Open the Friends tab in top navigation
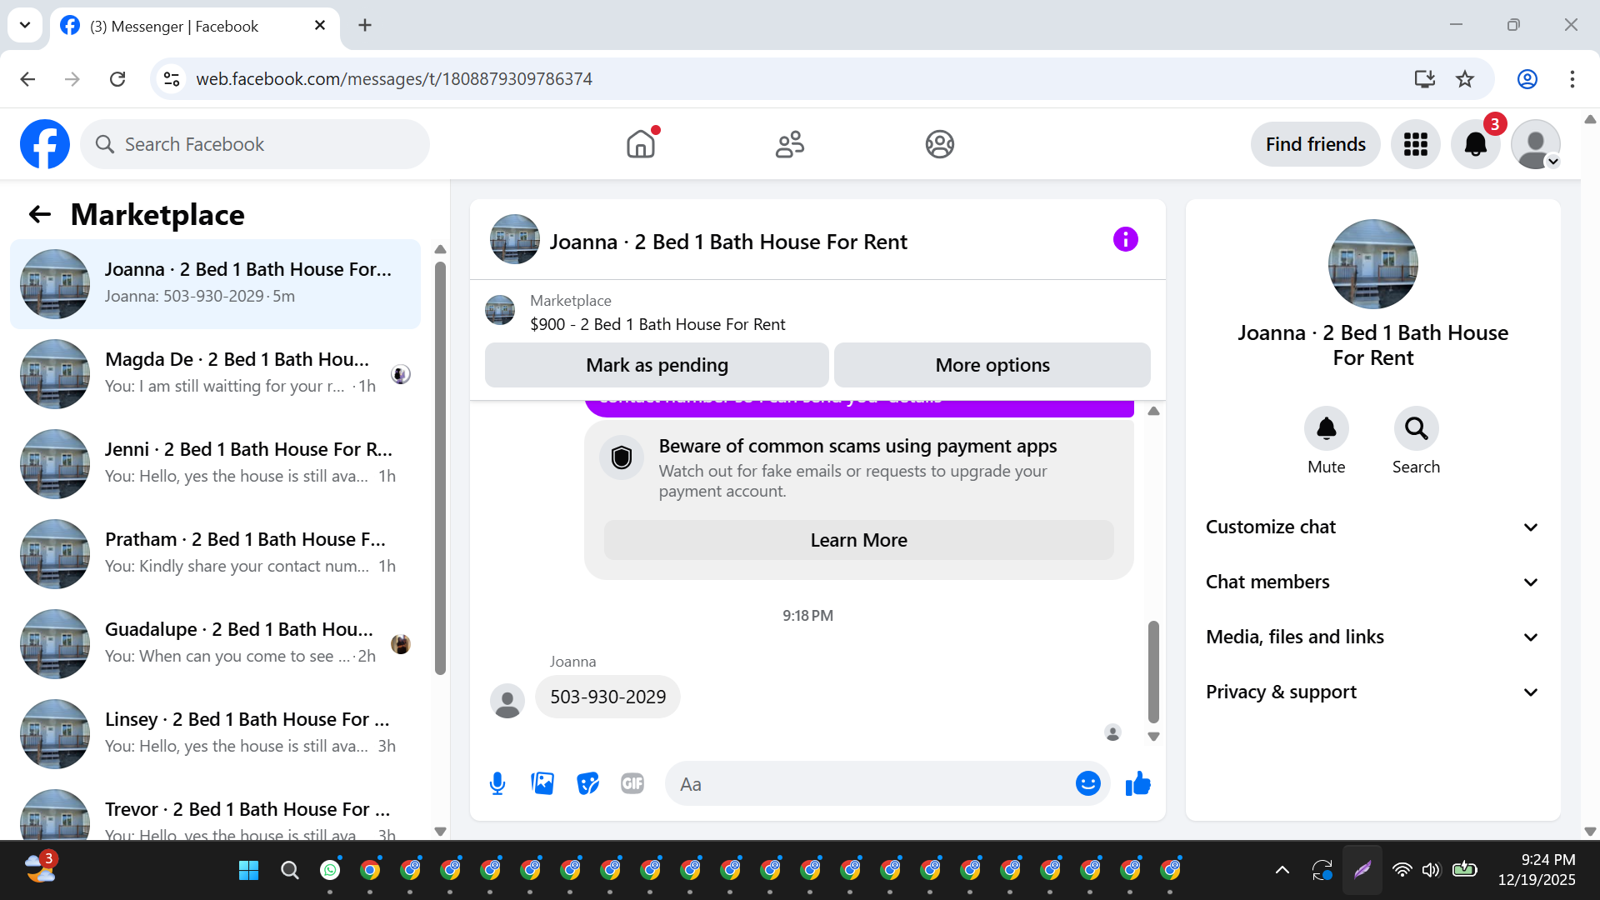The width and height of the screenshot is (1600, 900). point(789,144)
